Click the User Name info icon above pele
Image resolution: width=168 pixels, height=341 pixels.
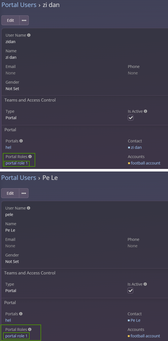click(29, 208)
